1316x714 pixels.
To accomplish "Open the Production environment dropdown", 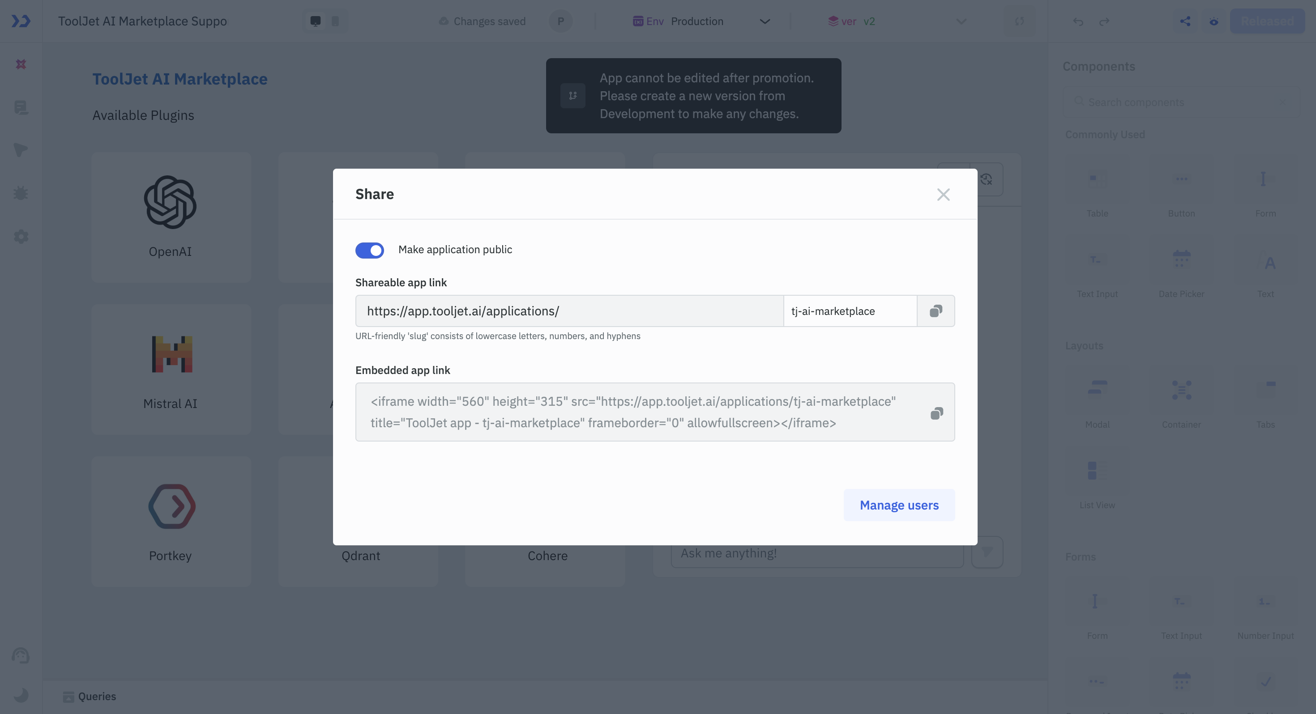I will (x=765, y=21).
